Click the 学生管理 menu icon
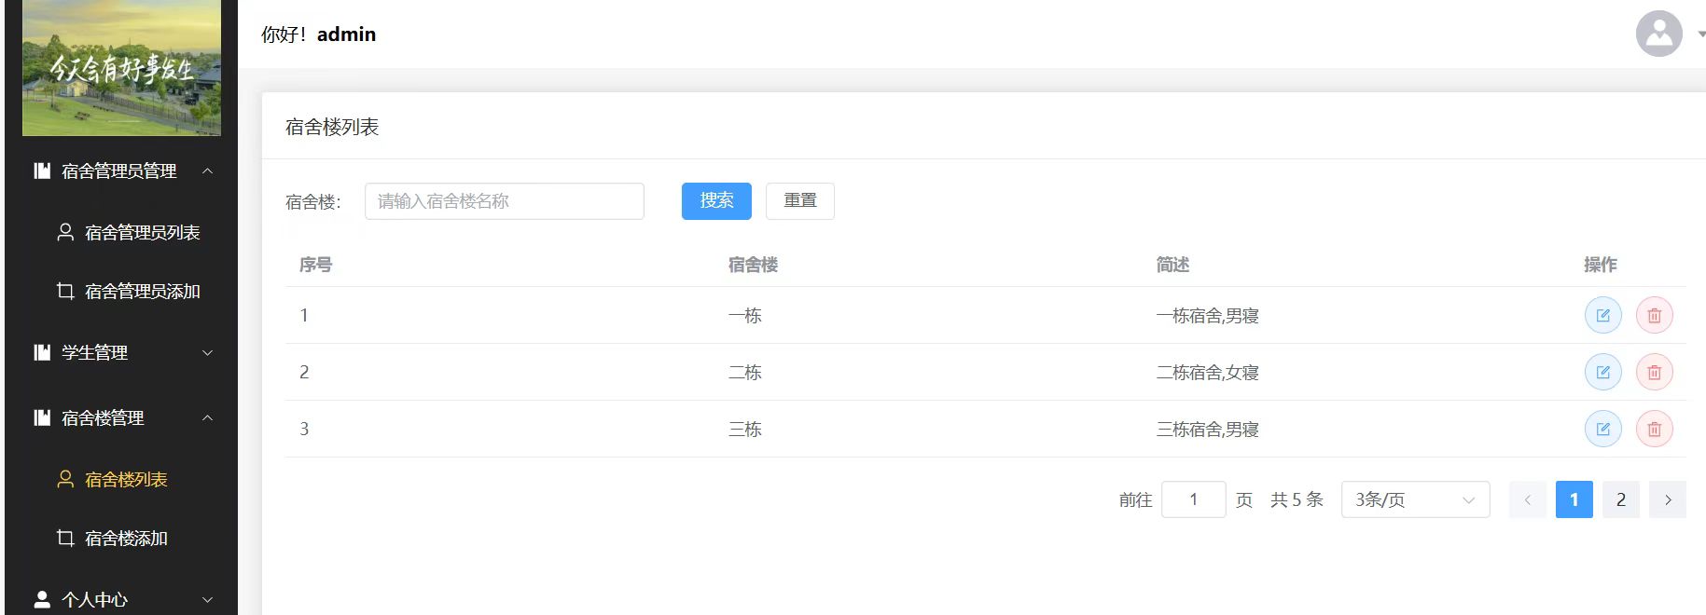This screenshot has width=1706, height=615. (42, 352)
